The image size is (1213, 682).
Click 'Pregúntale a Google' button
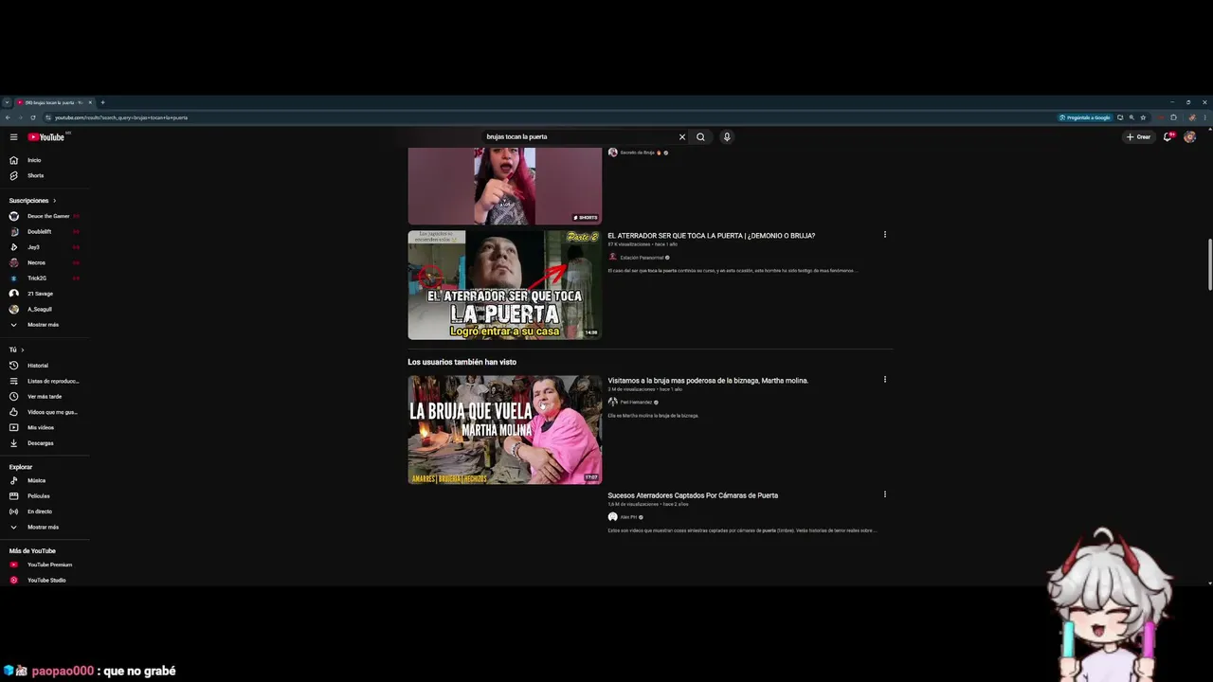pos(1085,117)
